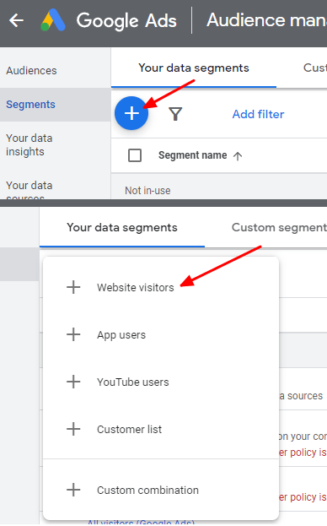Switch to the Custom segments tab
Screen dimensions: 327x526
[x=279, y=227]
